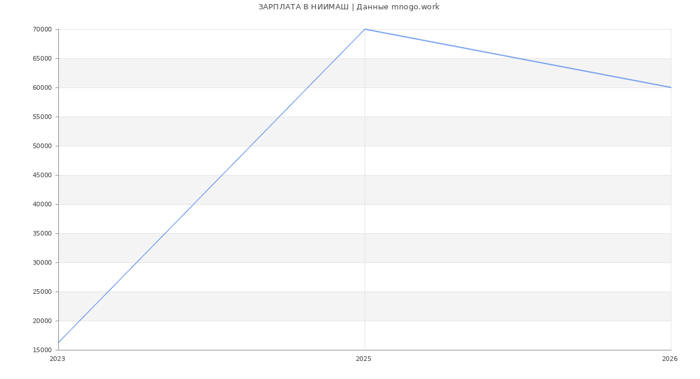Click the 40000 y-axis label
The image size is (700, 379).
coord(42,205)
